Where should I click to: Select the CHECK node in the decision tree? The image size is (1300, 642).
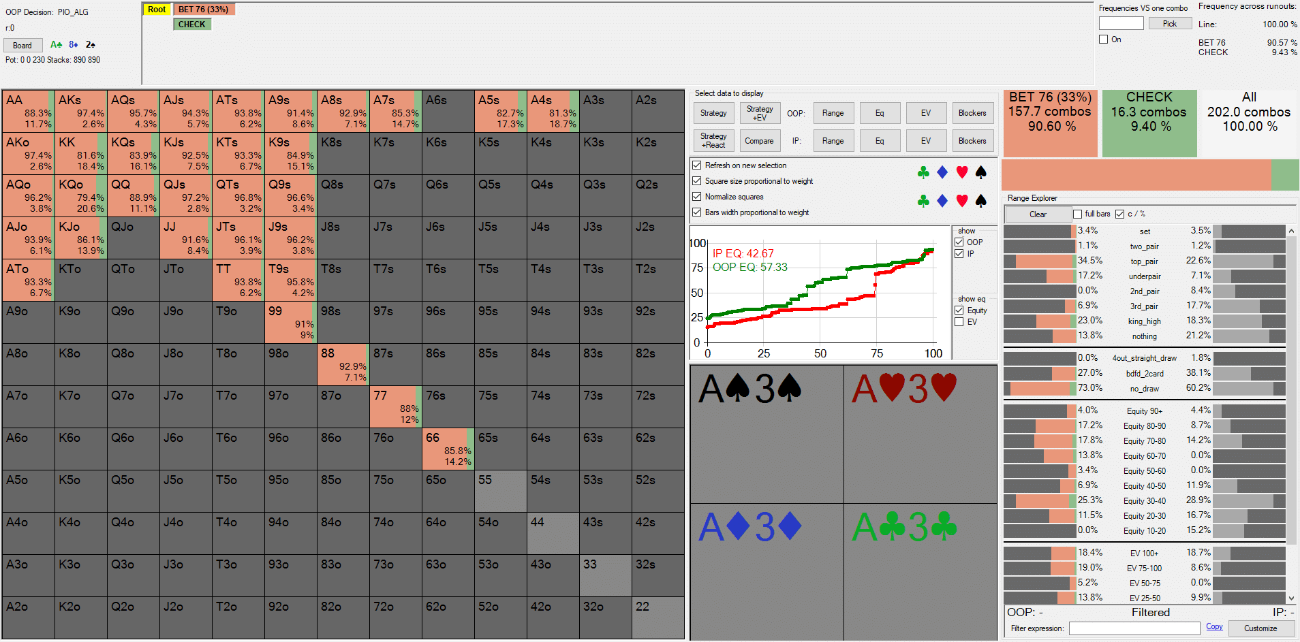(x=192, y=25)
